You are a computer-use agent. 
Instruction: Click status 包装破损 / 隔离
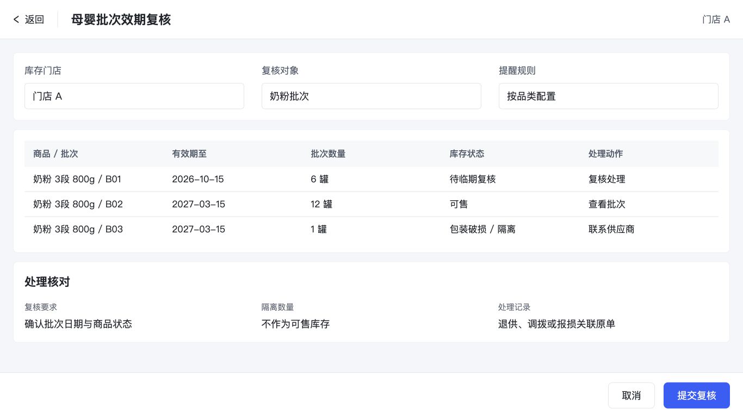tap(482, 229)
